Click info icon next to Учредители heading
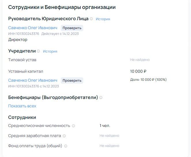The image size is (191, 157). click(x=38, y=51)
